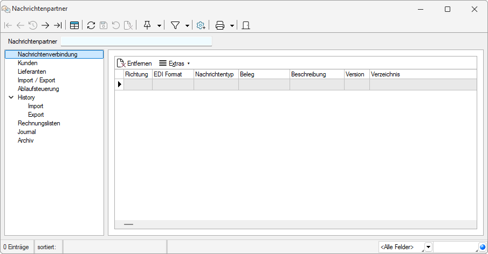Open the printer options dropdown arrow
Screen dimensions: 488x254
coord(232,26)
